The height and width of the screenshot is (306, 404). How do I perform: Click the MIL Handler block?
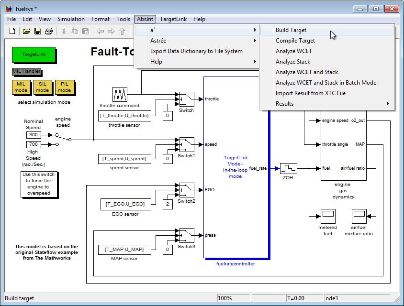27,71
